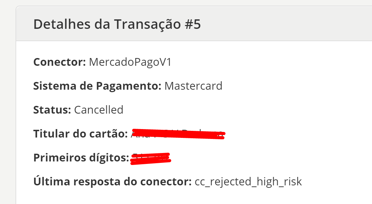This screenshot has height=204, width=372.
Task: Click the Titular do cartão: label
Action: [x=81, y=134]
